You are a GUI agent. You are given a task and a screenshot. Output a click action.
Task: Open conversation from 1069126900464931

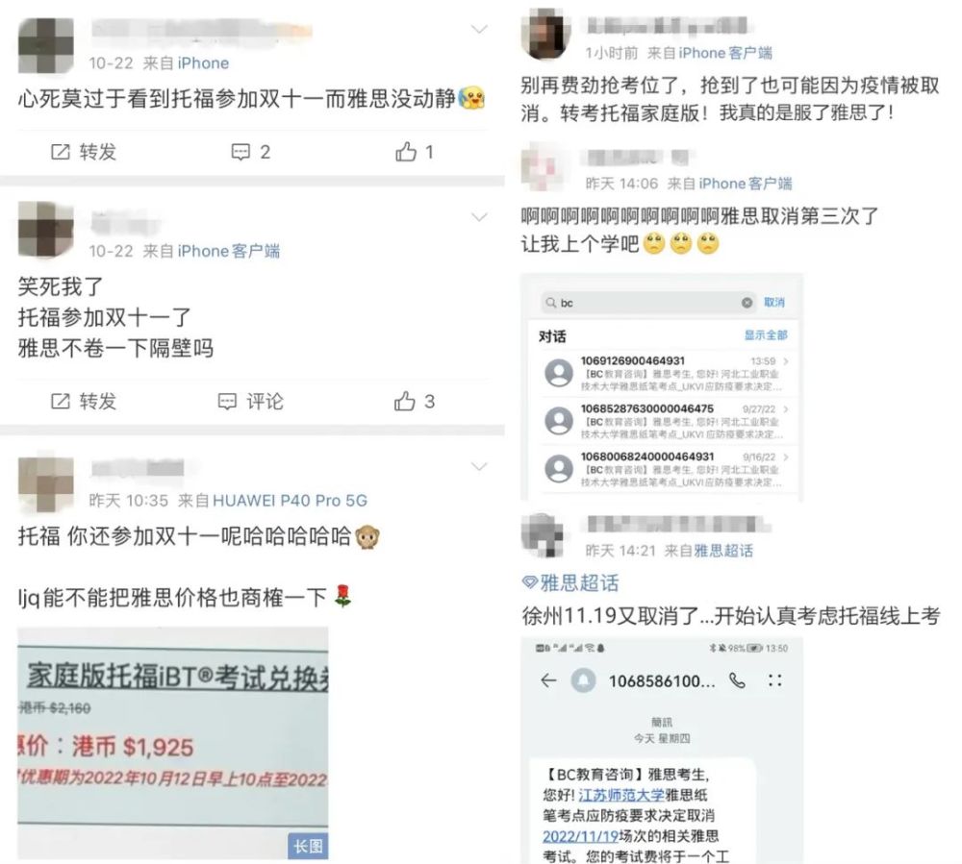point(666,373)
